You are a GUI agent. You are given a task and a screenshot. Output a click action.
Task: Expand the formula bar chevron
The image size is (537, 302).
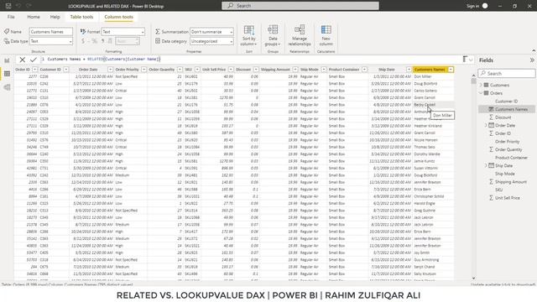(471, 60)
